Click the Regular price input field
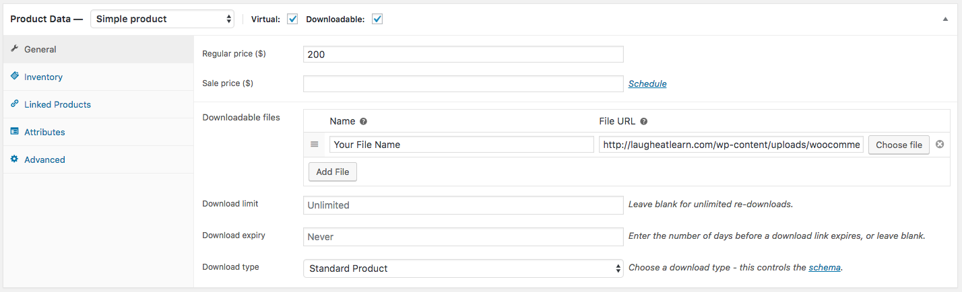The image size is (962, 292). pos(463,54)
